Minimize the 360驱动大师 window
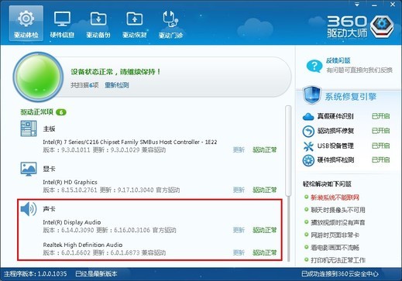Image resolution: width=402 pixels, height=281 pixels. tap(374, 5)
